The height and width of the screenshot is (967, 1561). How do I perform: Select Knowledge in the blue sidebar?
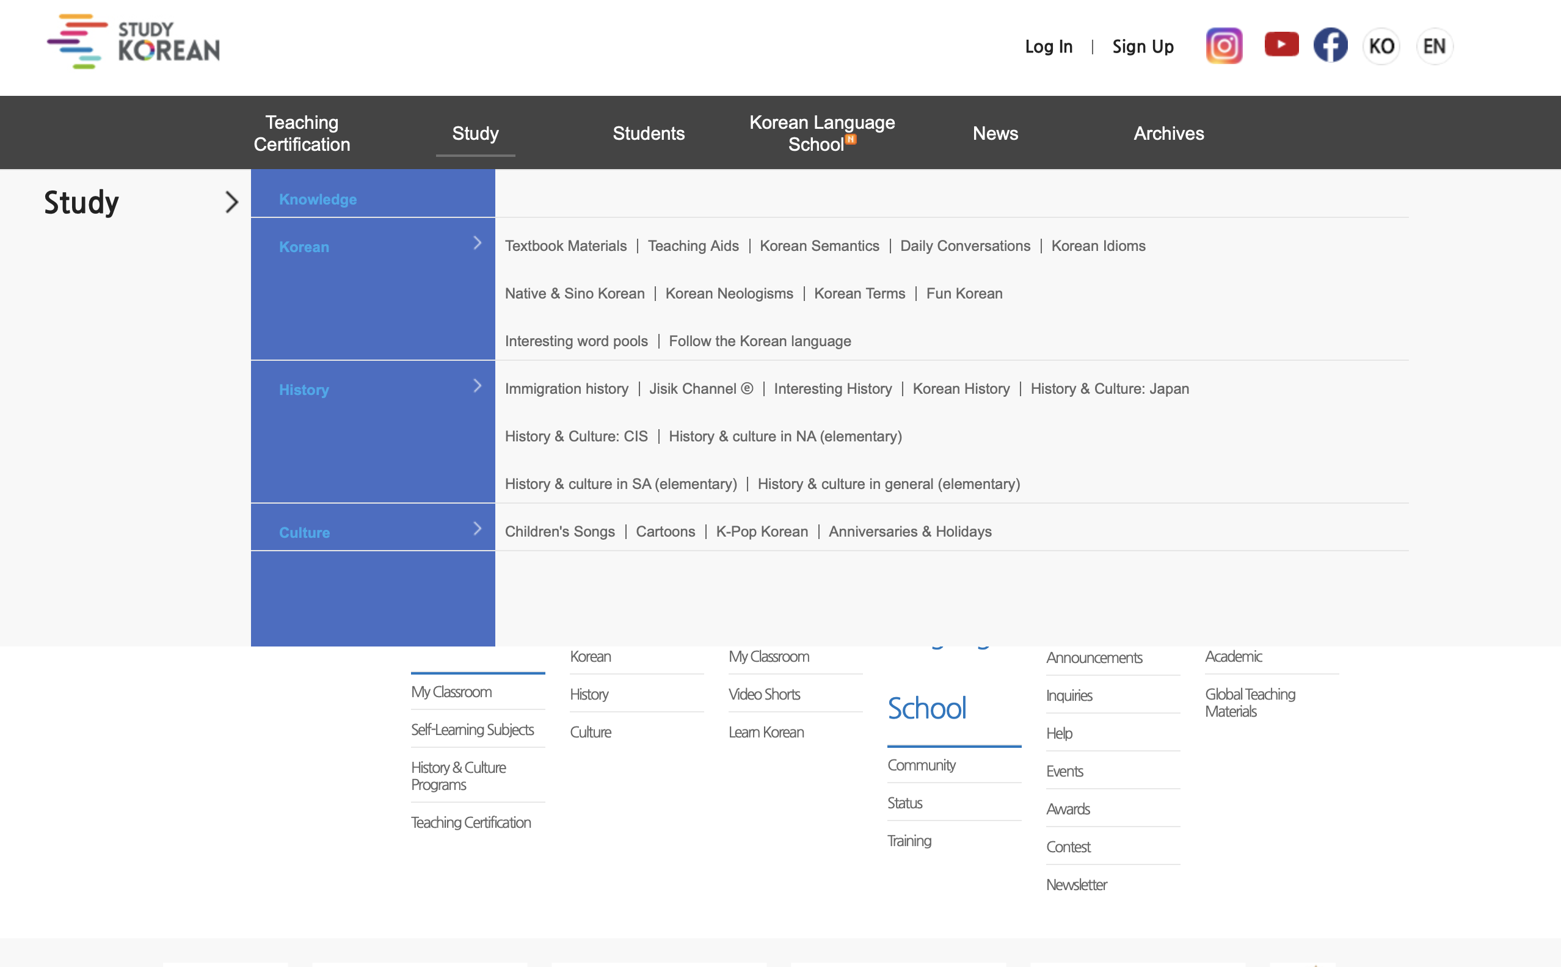pos(318,200)
